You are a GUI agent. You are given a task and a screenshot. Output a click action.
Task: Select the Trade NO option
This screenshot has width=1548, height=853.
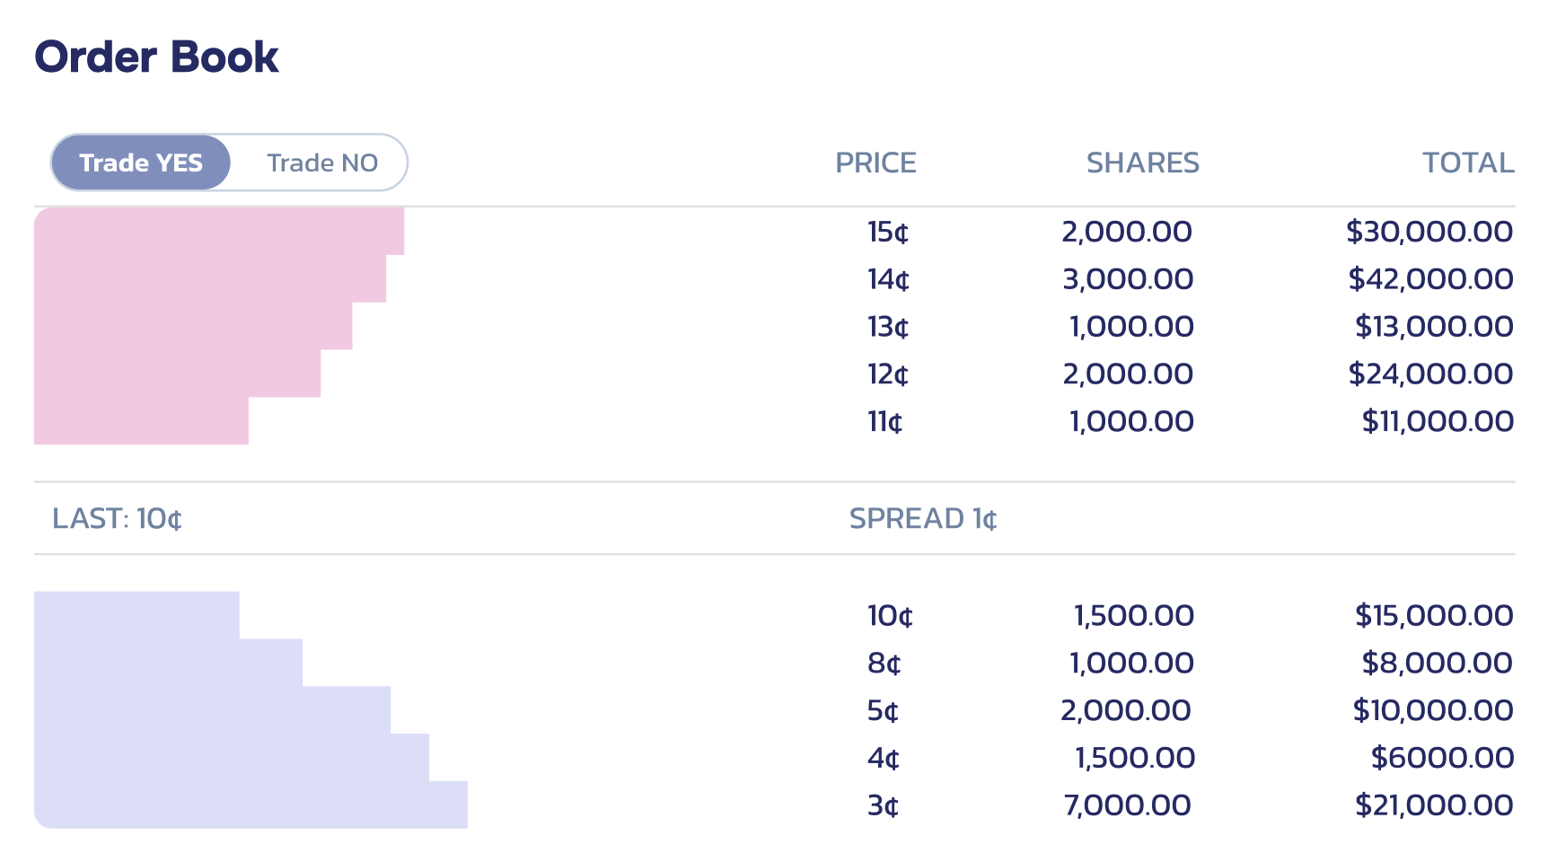coord(321,163)
